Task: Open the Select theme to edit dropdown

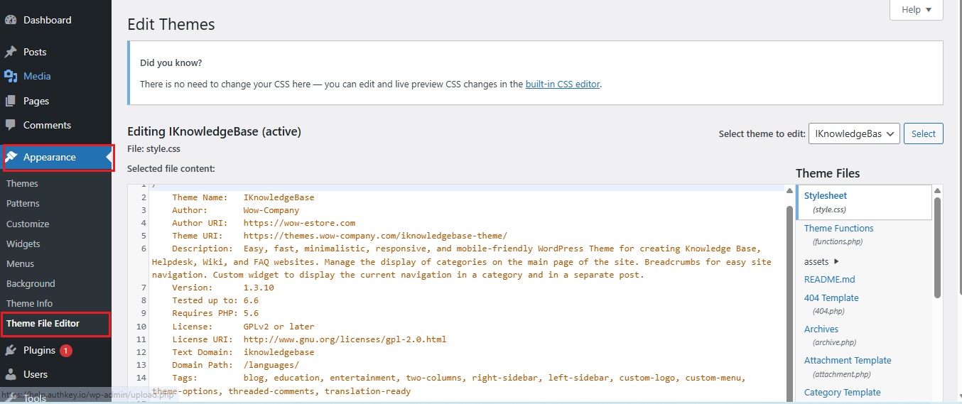Action: [855, 133]
